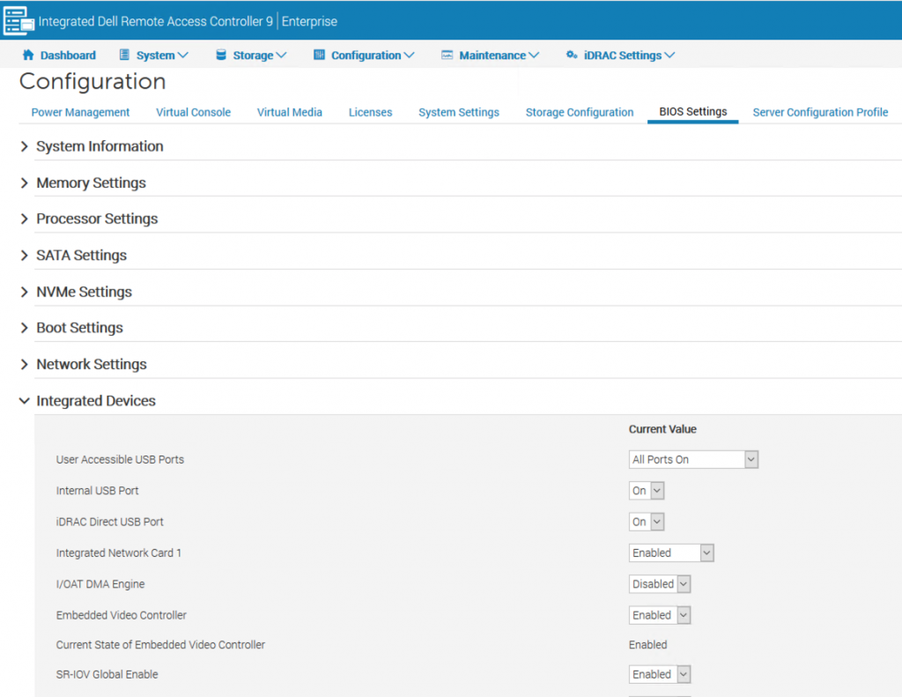Open the I/OAT DMA Engine dropdown
Viewport: 902px width, 697px height.
pyautogui.click(x=660, y=583)
